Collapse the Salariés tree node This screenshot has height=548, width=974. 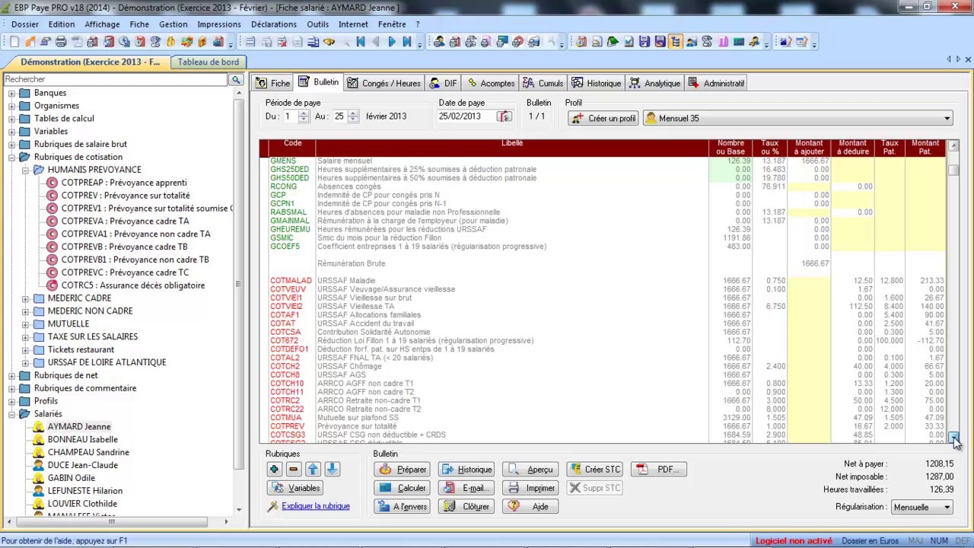[12, 414]
